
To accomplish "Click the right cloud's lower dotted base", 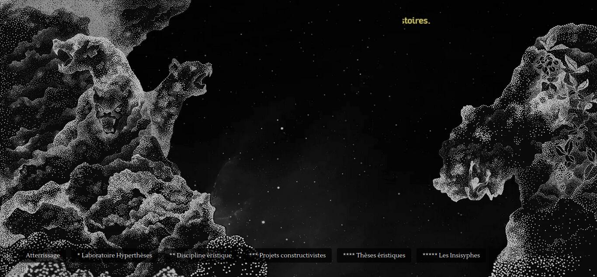I will 551,236.
